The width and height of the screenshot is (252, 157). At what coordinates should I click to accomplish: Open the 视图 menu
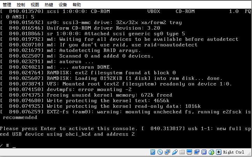click(35, 5)
